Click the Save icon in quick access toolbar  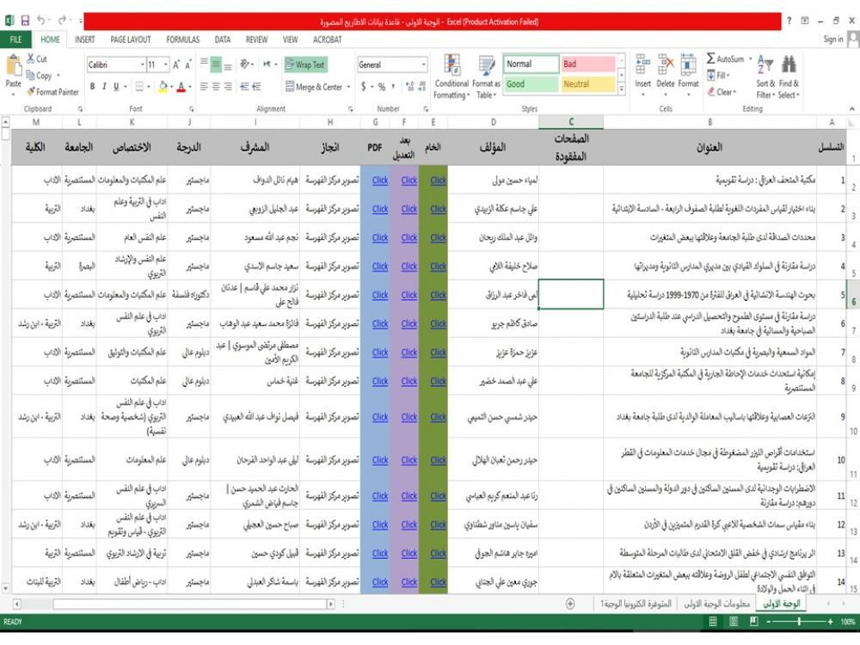click(x=25, y=20)
